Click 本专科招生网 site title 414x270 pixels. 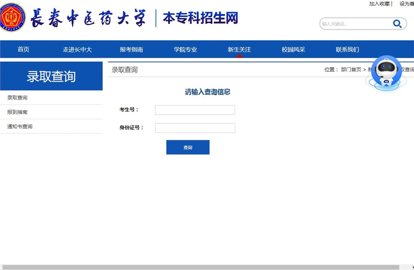tap(200, 18)
